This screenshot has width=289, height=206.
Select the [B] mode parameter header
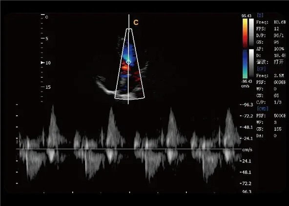tap(260, 15)
